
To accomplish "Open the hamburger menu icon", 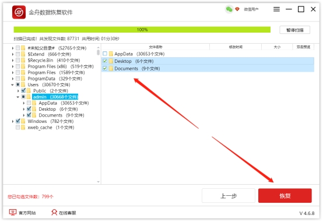I will (x=276, y=9).
